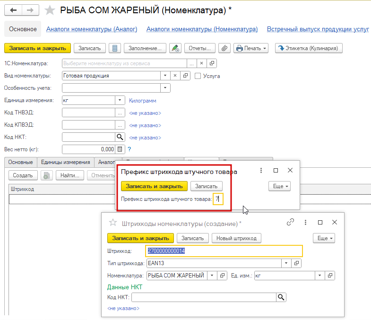This screenshot has height=320, width=371.
Task: Click the pencil-with-clock icon in the toolbar
Action: [175, 48]
